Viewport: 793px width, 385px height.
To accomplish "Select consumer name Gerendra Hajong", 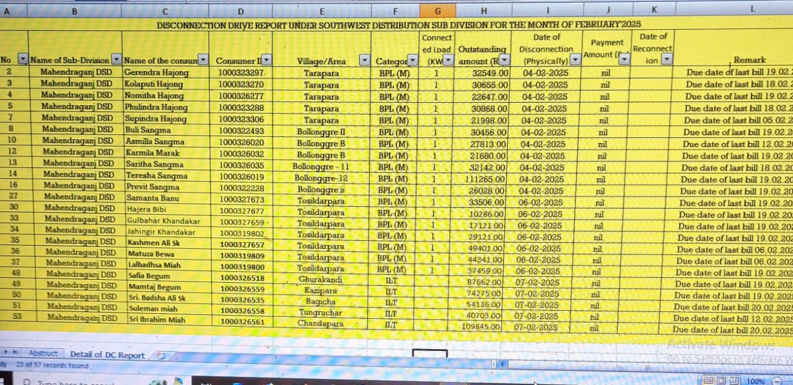I will click(156, 72).
